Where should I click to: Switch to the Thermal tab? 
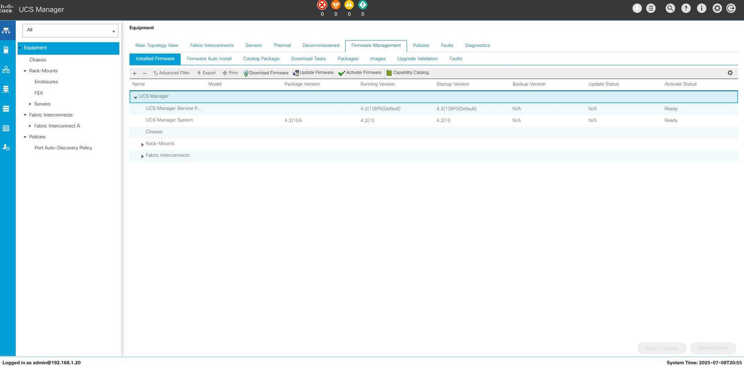click(x=282, y=46)
